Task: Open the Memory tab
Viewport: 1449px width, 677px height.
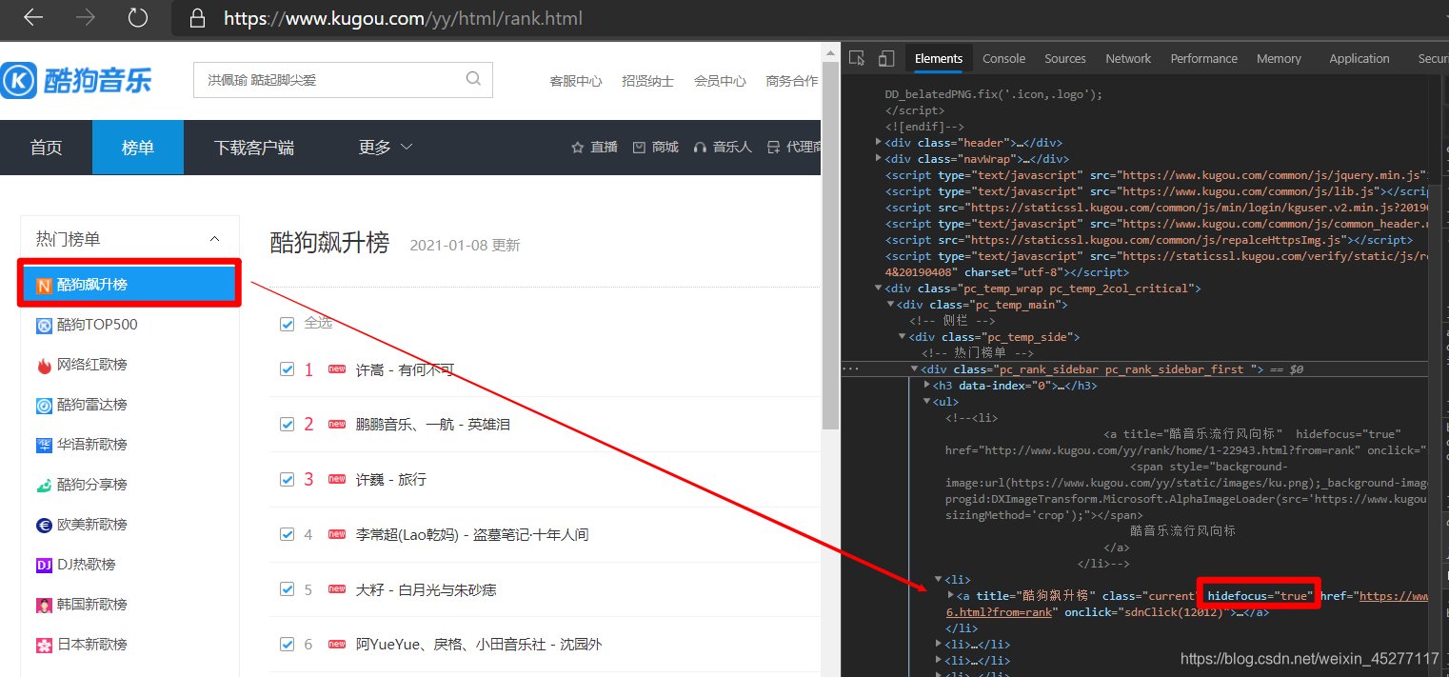Action: click(1279, 58)
